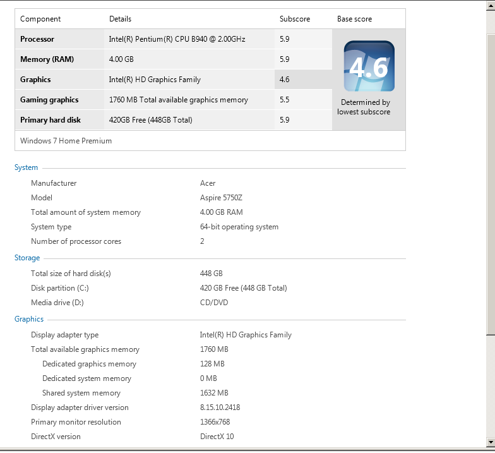
Task: Select the Details column header
Action: (x=120, y=19)
